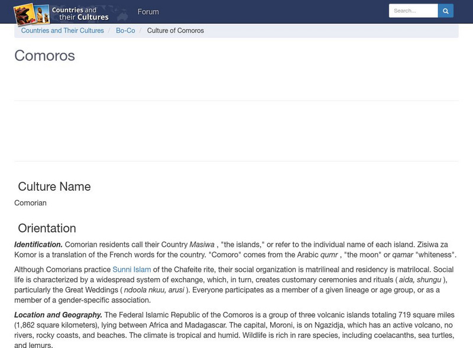Click the Location and Geography label
The height and width of the screenshot is (348, 473).
(x=58, y=315)
